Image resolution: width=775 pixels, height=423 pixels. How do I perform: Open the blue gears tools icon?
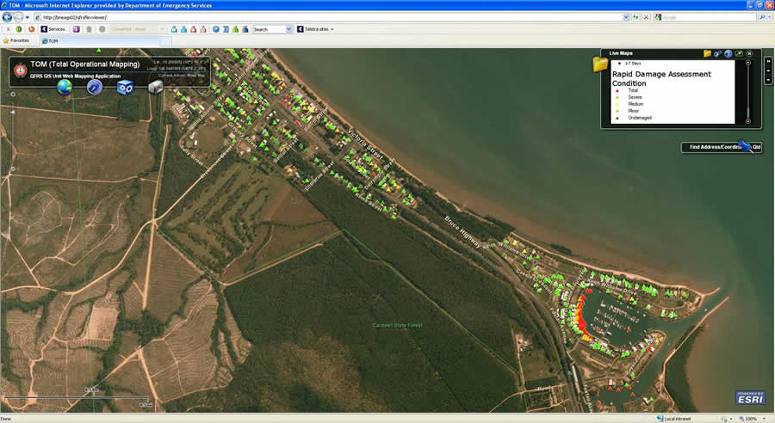pos(125,88)
